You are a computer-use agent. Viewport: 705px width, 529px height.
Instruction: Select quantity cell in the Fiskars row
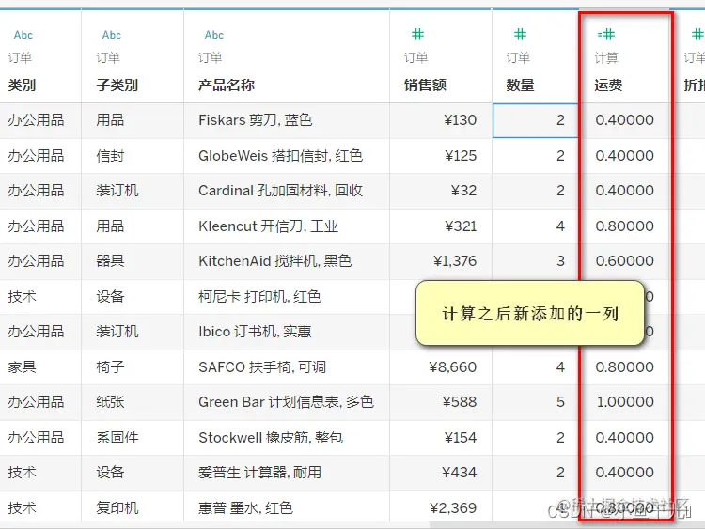coord(536,120)
